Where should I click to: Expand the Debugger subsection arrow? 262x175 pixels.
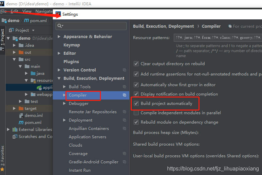(x=64, y=104)
